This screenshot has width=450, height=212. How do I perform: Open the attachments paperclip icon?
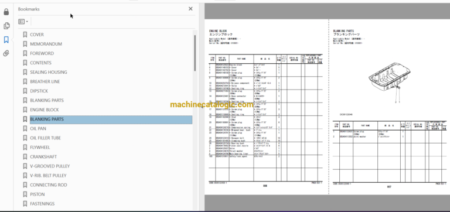click(6, 53)
